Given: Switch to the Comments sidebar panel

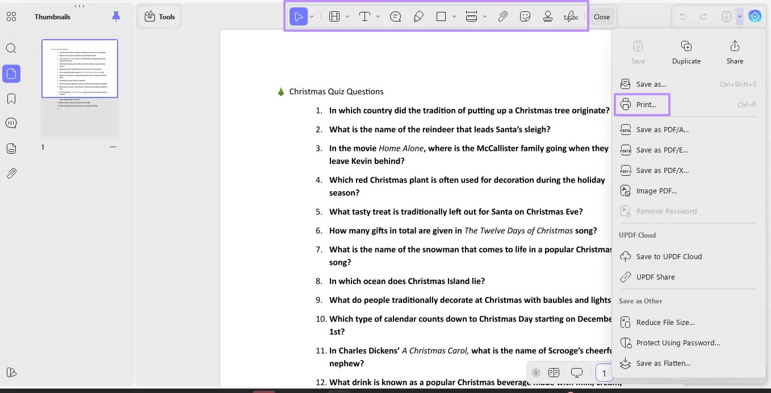Looking at the screenshot, I should (11, 123).
